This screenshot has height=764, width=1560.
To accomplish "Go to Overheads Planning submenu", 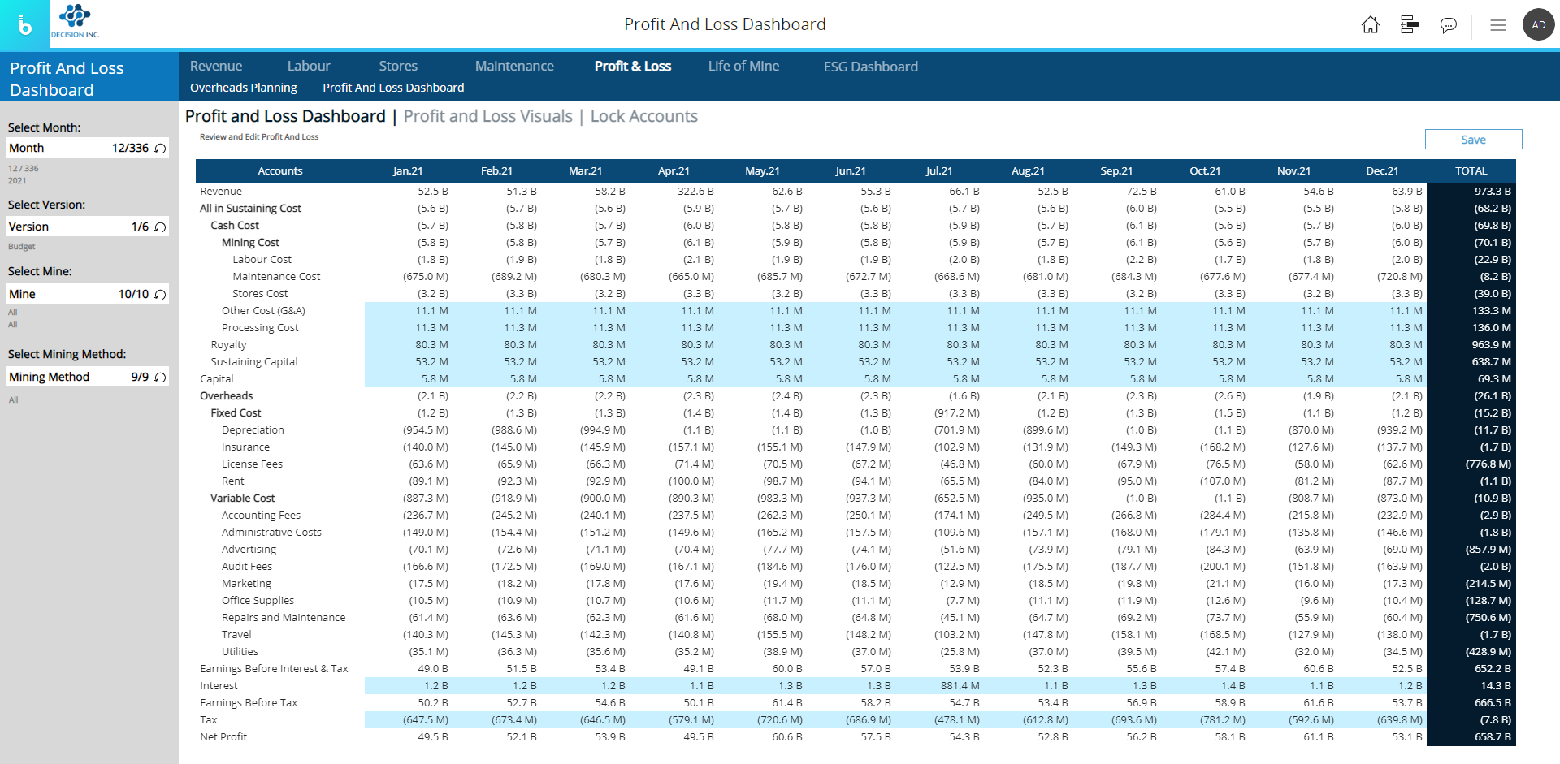I will (243, 88).
